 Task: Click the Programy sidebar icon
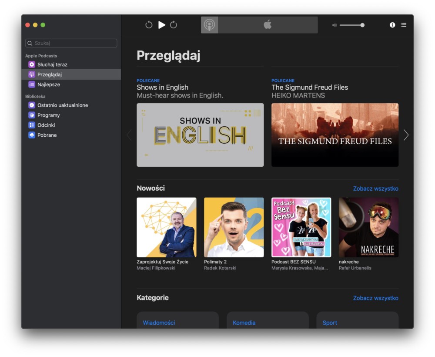tap(32, 115)
